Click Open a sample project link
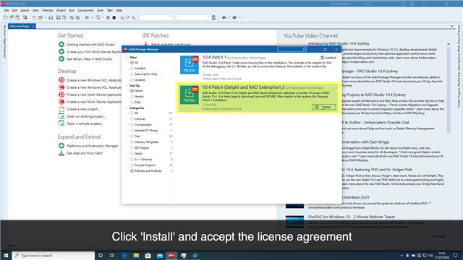 (x=85, y=123)
